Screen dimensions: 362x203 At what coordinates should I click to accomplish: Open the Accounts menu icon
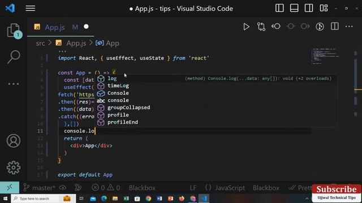(14, 140)
